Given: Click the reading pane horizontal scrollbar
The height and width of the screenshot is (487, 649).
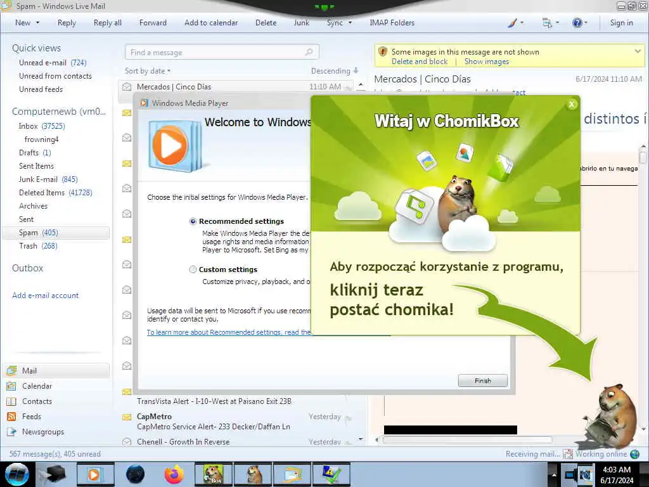Looking at the screenshot, I should pyautogui.click(x=467, y=440).
